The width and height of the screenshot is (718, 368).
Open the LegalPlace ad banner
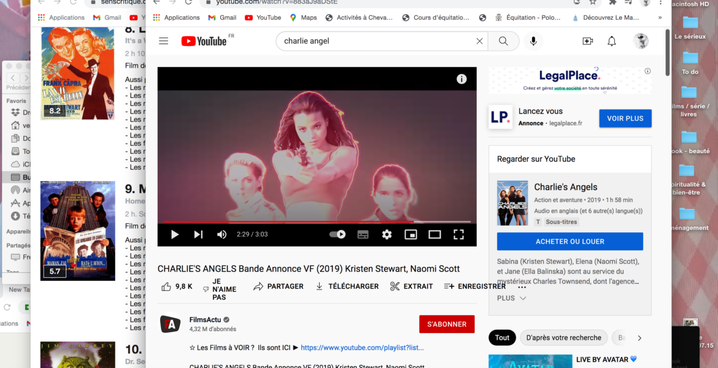coord(569,80)
